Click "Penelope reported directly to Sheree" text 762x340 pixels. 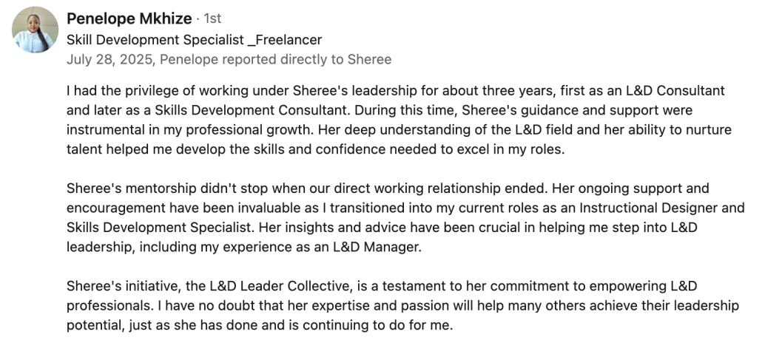tap(275, 59)
